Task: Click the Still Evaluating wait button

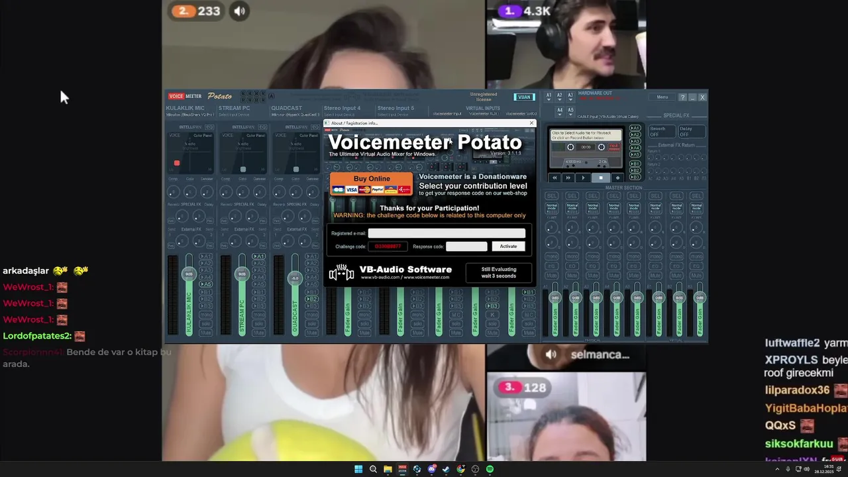Action: [498, 272]
